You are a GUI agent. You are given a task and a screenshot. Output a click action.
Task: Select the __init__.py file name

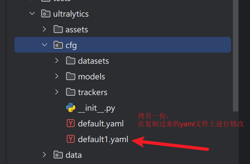click(x=97, y=108)
